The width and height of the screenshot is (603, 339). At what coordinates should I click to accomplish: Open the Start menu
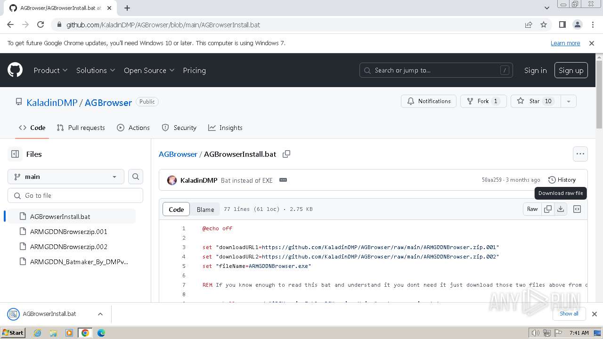(x=13, y=333)
